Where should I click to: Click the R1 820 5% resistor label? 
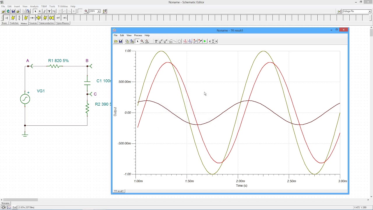(58, 61)
